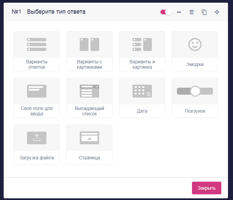This screenshot has height=200, width=233.
Task: Click the Дата label text
Action: click(x=142, y=111)
